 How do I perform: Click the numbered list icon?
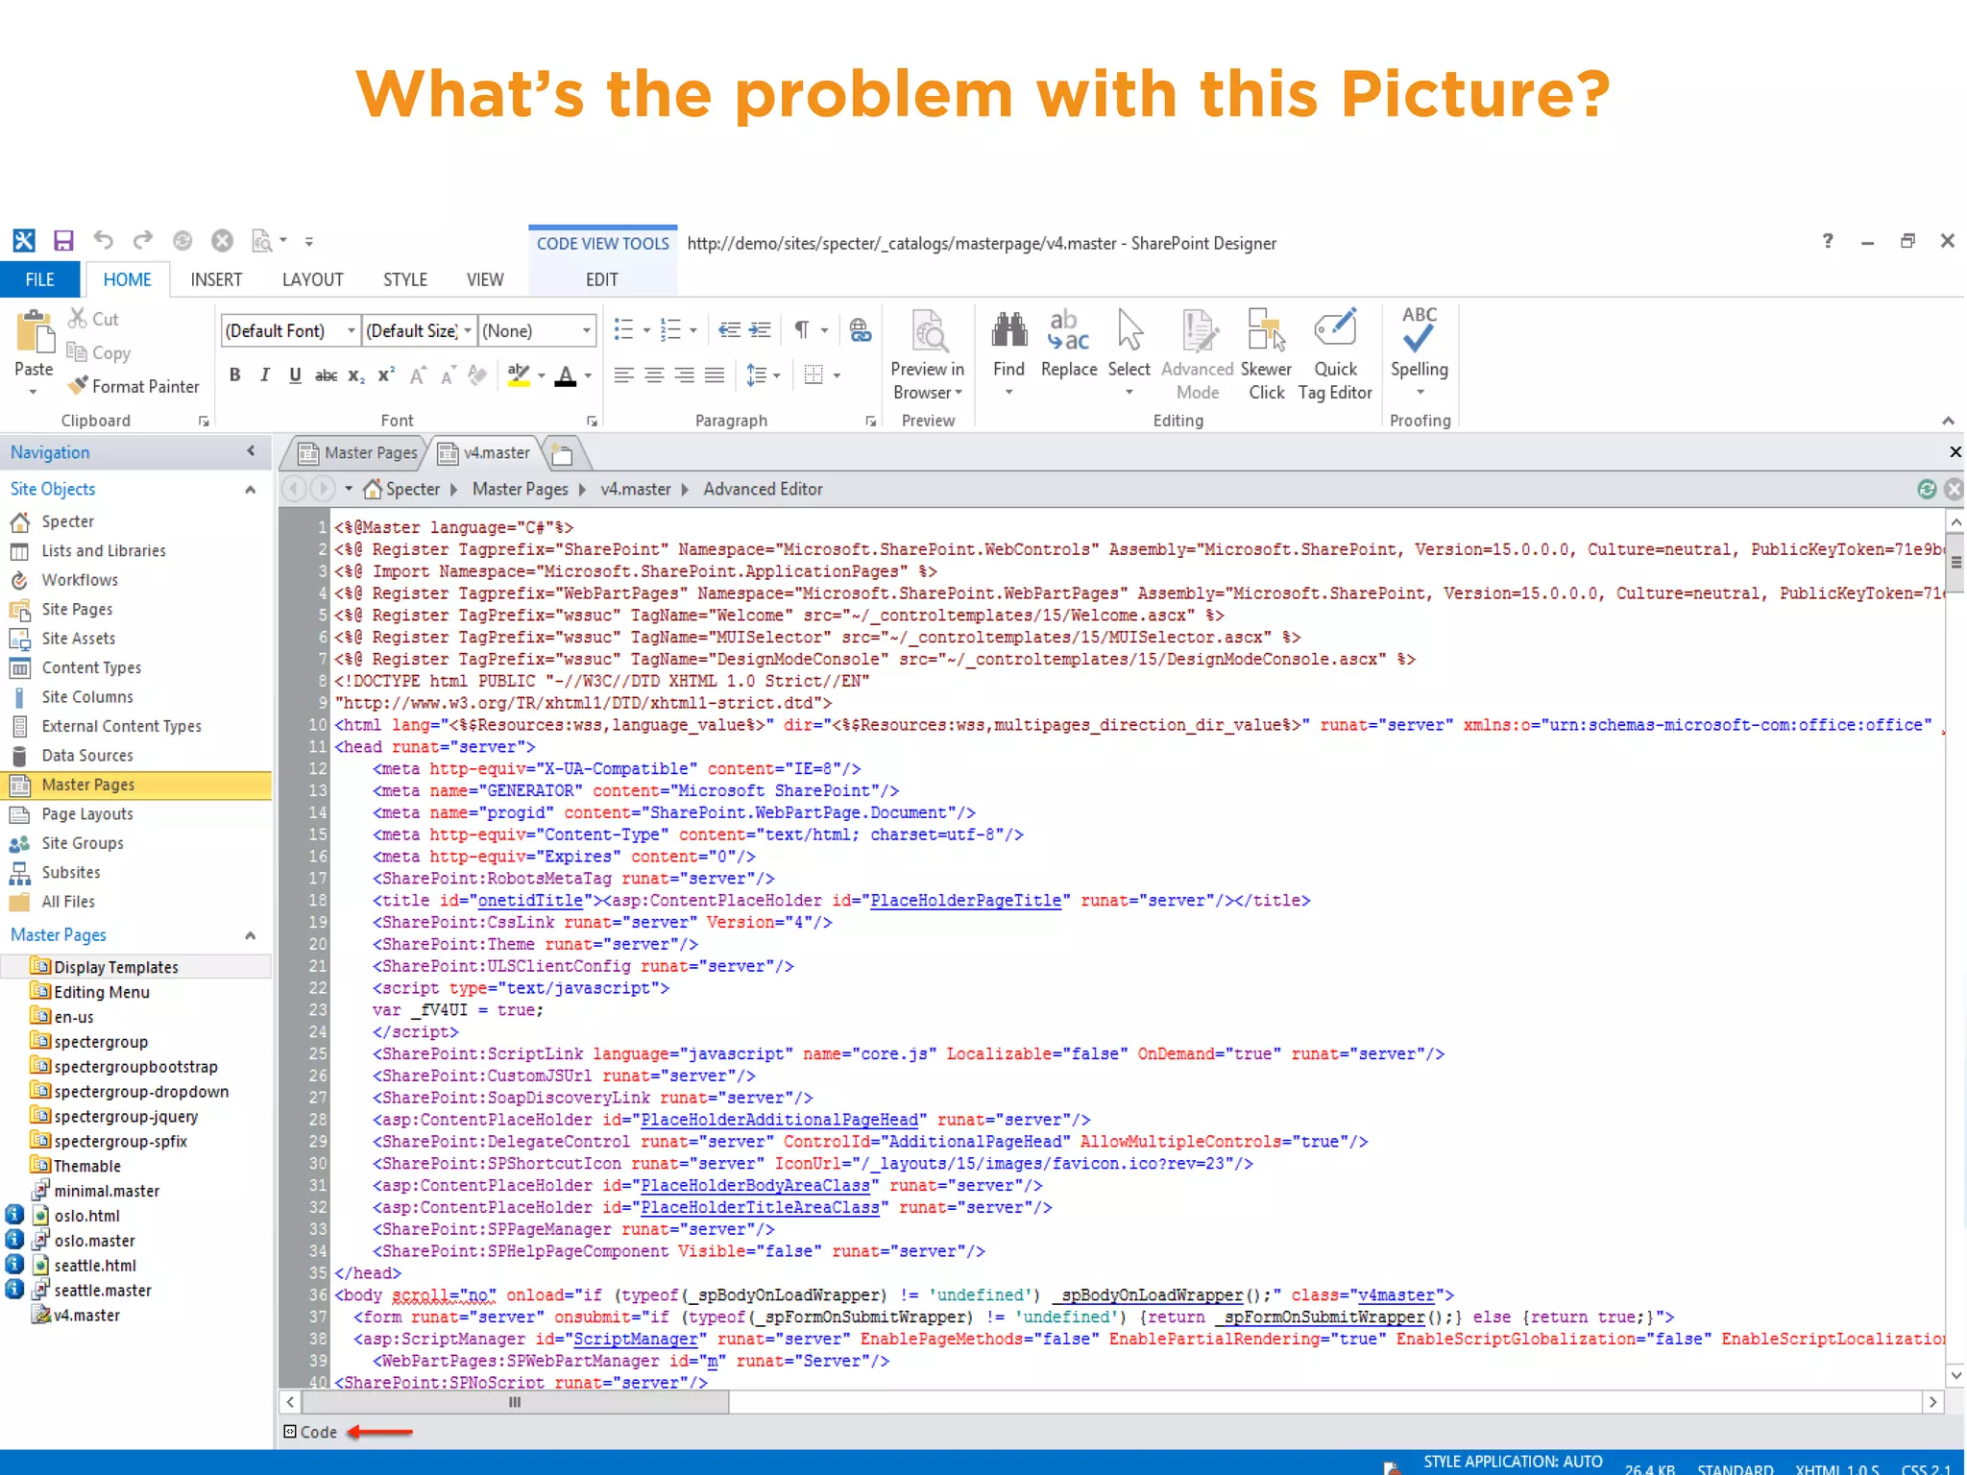(x=671, y=330)
